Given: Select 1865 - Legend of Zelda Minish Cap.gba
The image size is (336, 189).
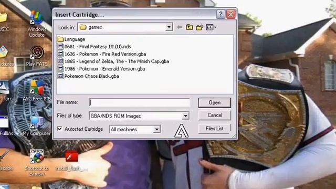Looking at the screenshot, I should (113, 61).
